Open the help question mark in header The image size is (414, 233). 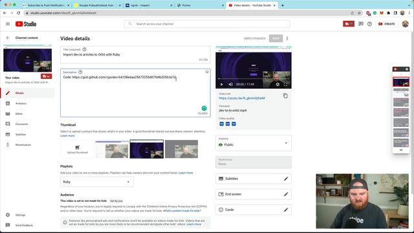tap(369, 24)
